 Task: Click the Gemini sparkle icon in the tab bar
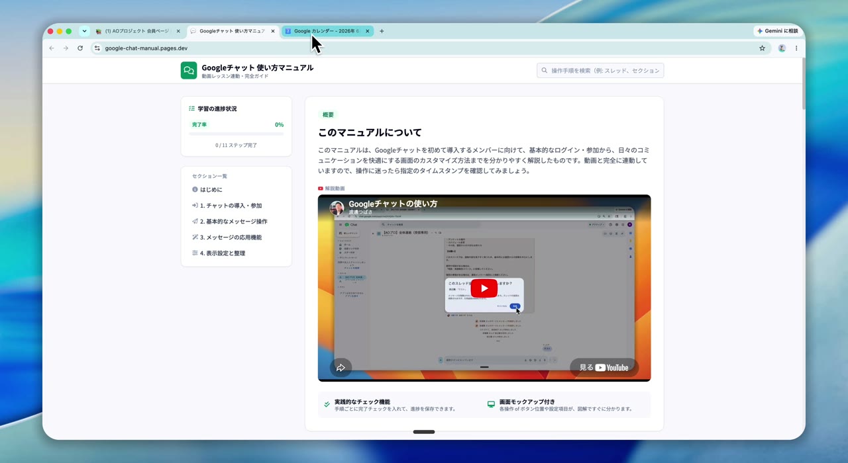tap(760, 31)
